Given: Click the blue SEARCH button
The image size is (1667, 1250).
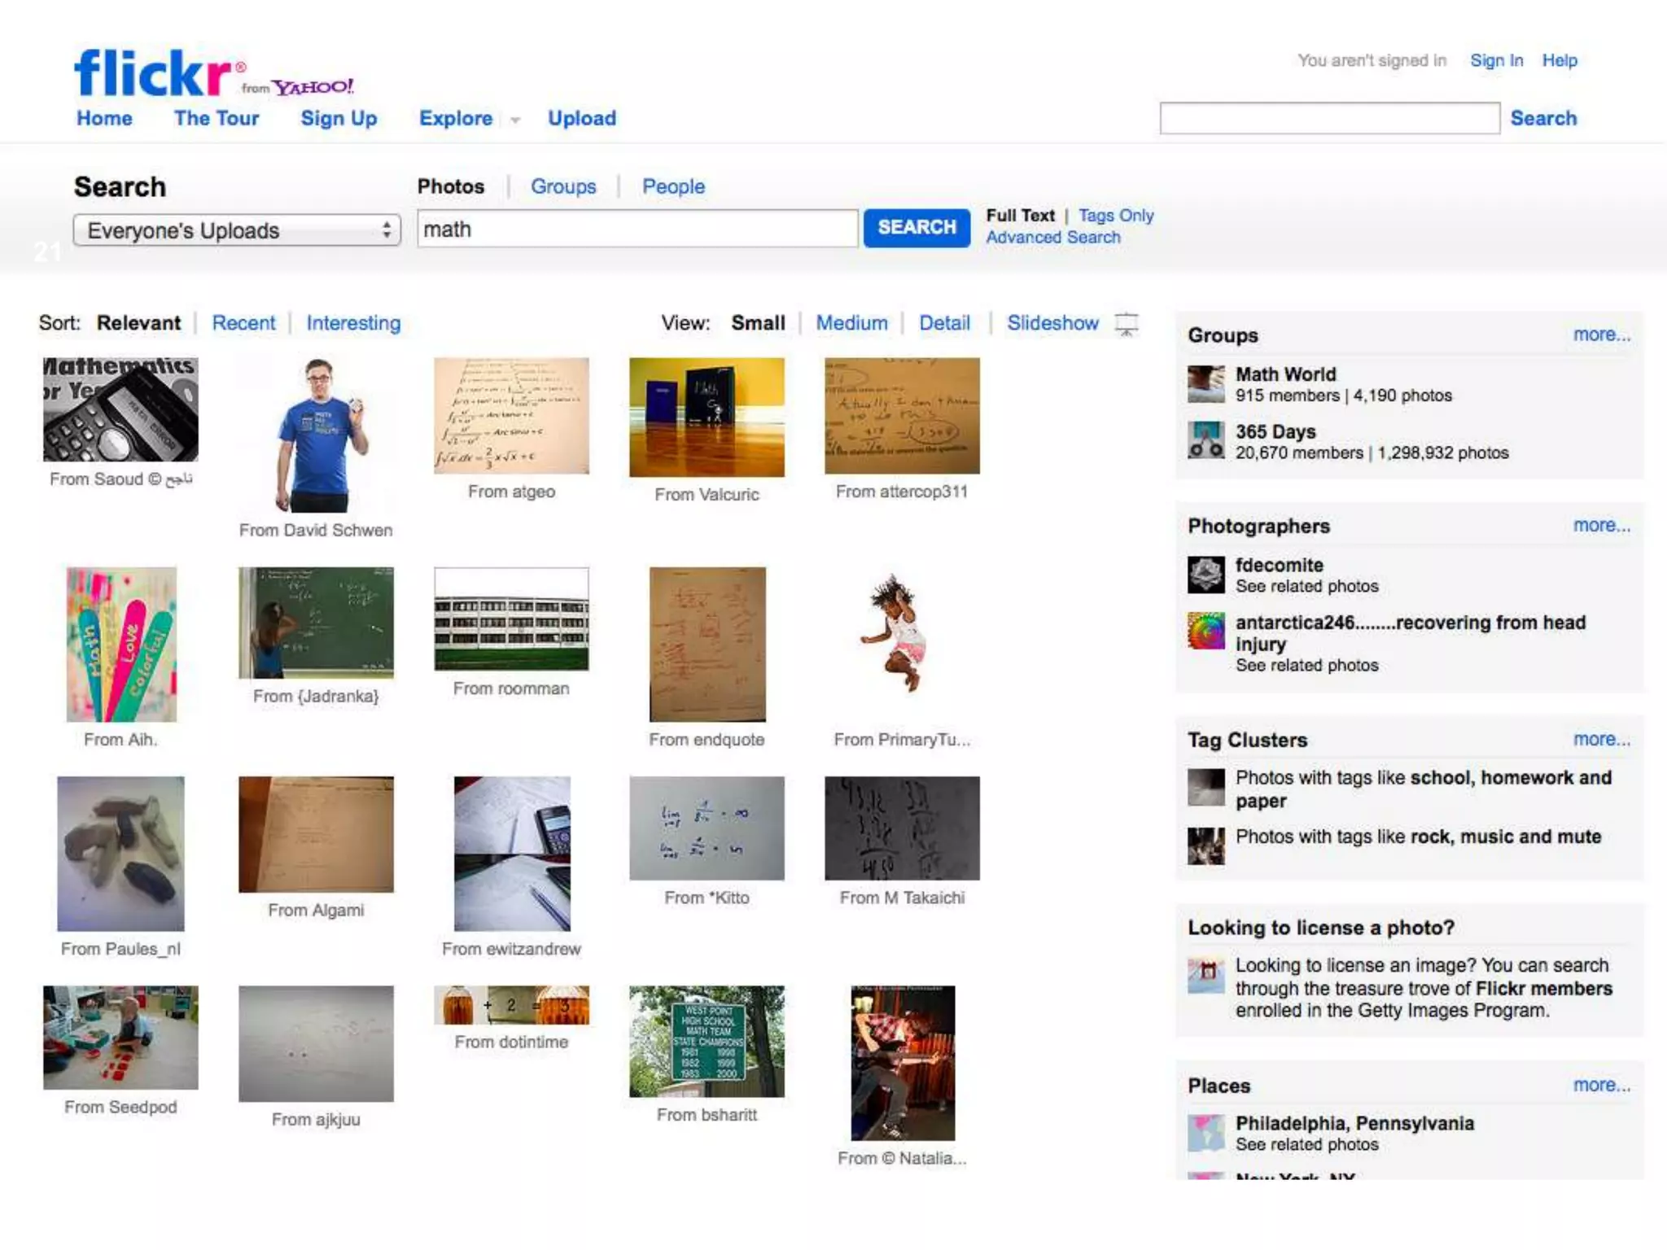Looking at the screenshot, I should click(917, 227).
